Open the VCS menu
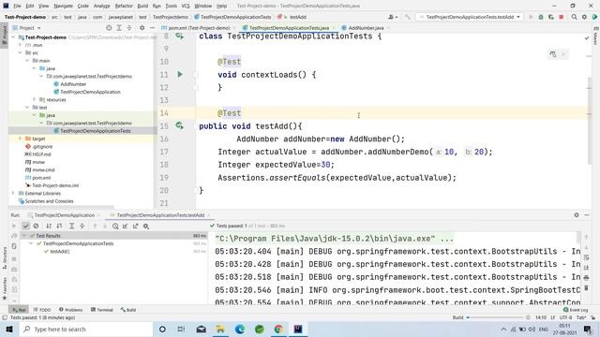Image resolution: width=600 pixels, height=337 pixels. pos(186,6)
